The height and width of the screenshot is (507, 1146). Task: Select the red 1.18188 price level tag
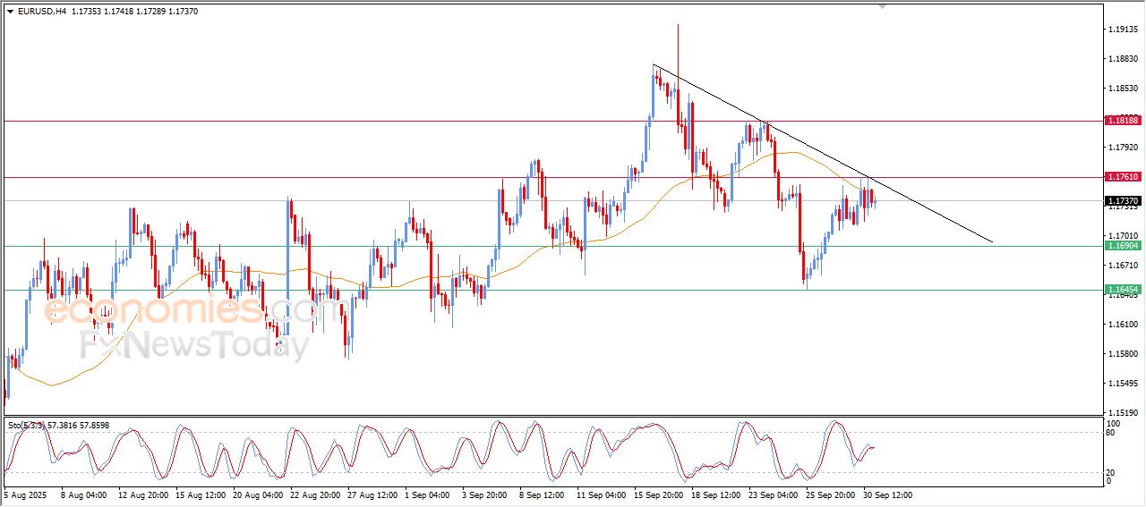[1122, 120]
